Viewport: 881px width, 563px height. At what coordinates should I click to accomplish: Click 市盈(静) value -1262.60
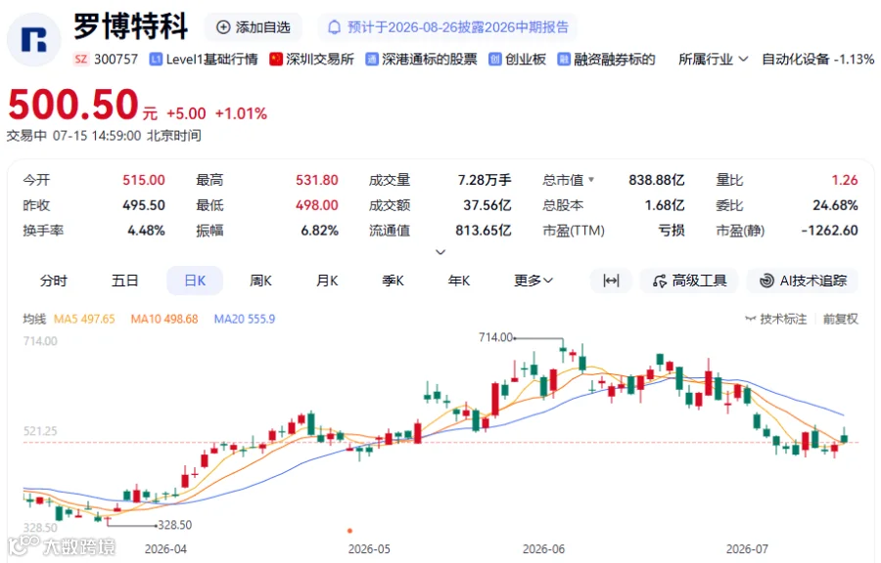(829, 231)
